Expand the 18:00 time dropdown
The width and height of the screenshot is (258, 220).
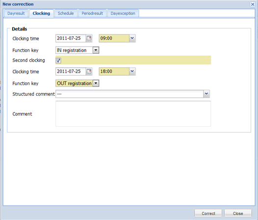[132, 71]
